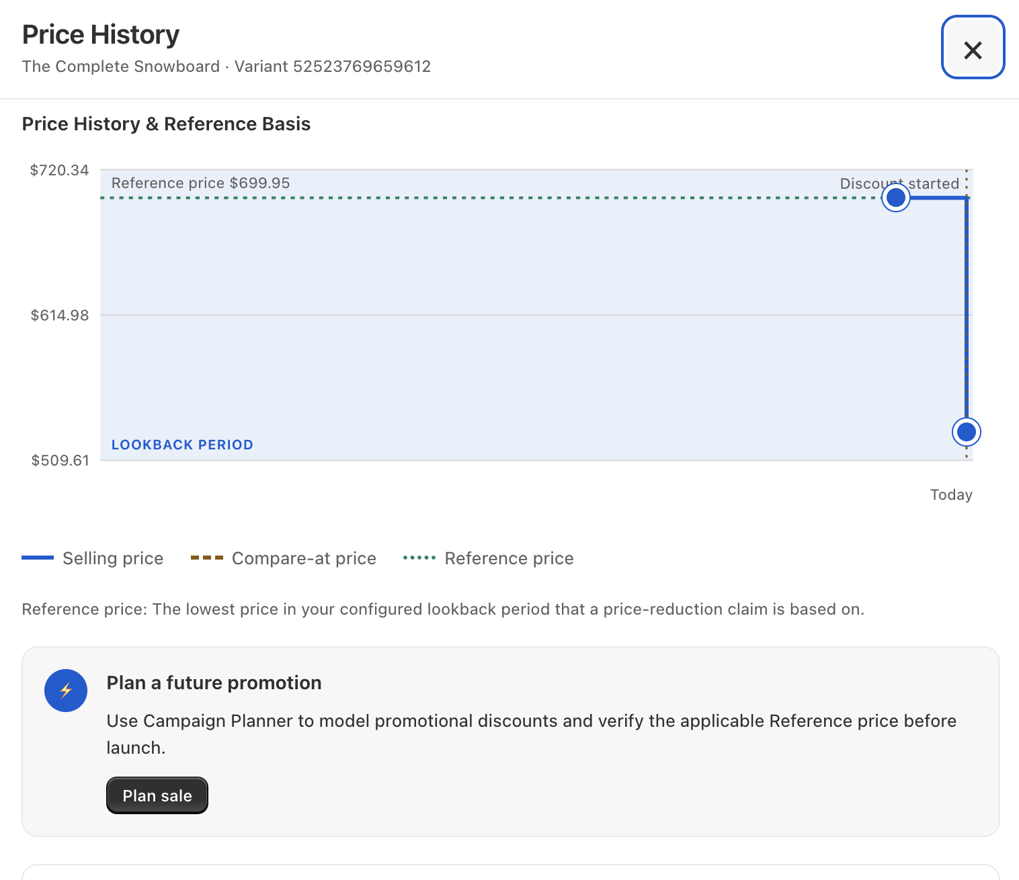The width and height of the screenshot is (1019, 880).
Task: Click the '$614.98' axis value
Action: point(60,315)
